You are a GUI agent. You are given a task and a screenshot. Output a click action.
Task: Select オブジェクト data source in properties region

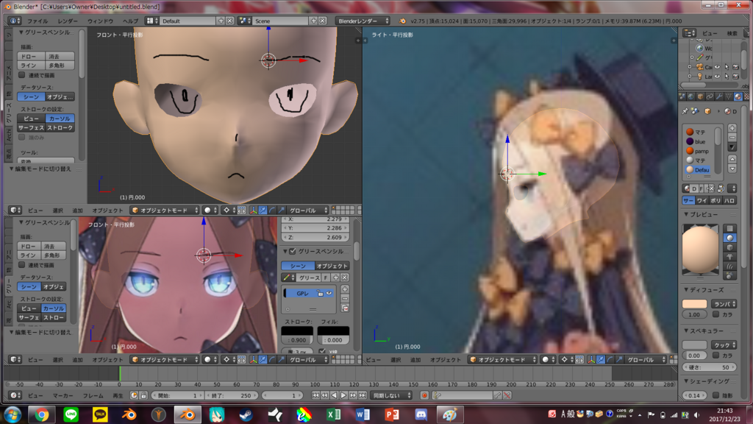pyautogui.click(x=332, y=266)
